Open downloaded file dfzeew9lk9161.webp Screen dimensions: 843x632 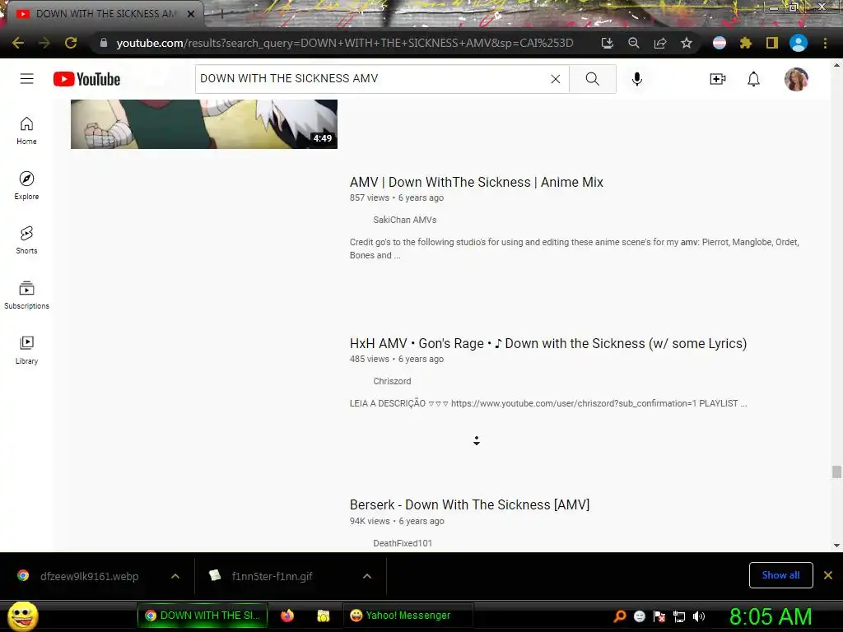(x=89, y=576)
